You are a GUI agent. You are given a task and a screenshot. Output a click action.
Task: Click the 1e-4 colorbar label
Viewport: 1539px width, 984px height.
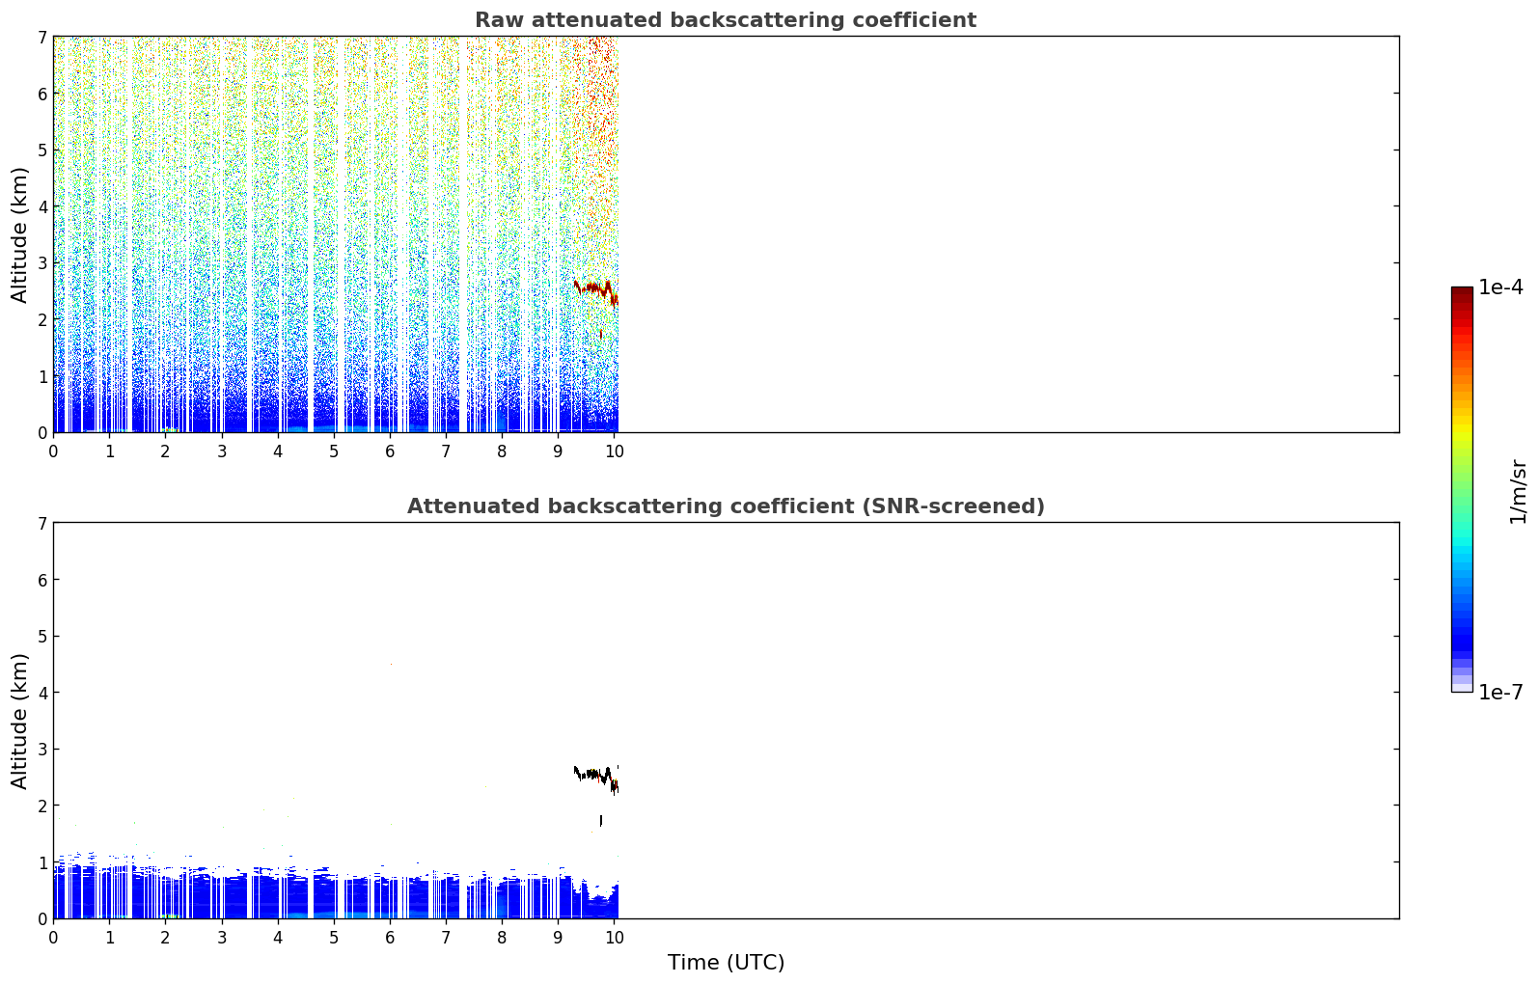(x=1500, y=287)
